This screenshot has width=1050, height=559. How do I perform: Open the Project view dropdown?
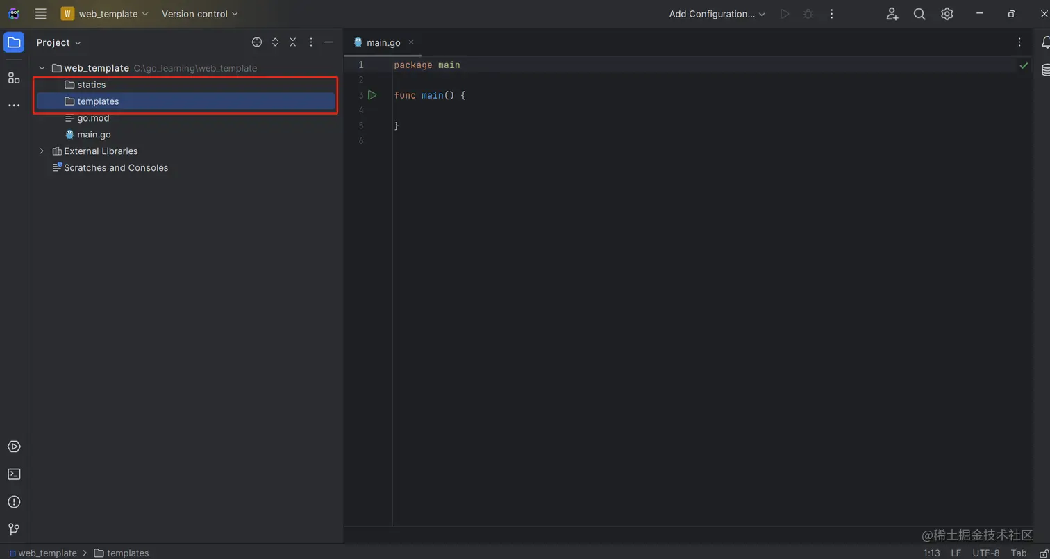click(59, 42)
